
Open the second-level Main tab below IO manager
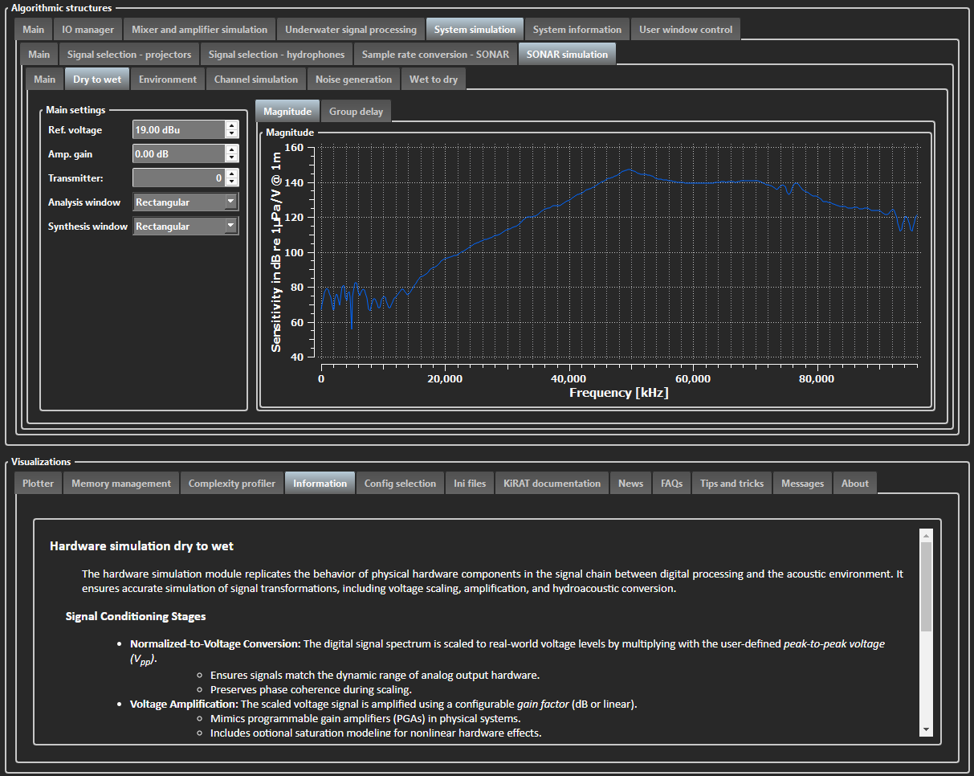39,55
